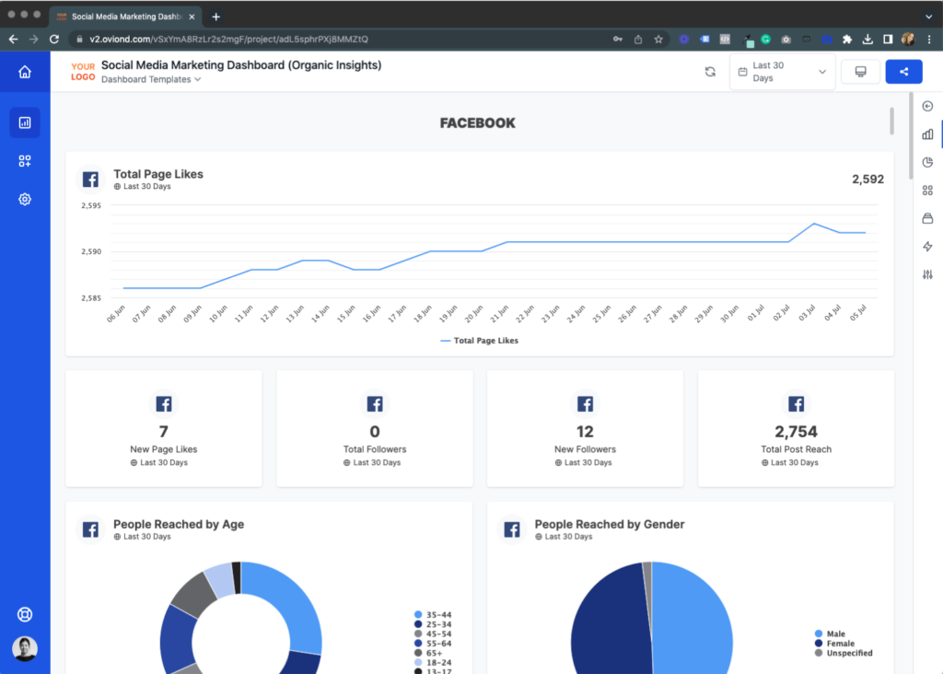The width and height of the screenshot is (943, 674).
Task: Open the user profile avatar
Action: 25,649
